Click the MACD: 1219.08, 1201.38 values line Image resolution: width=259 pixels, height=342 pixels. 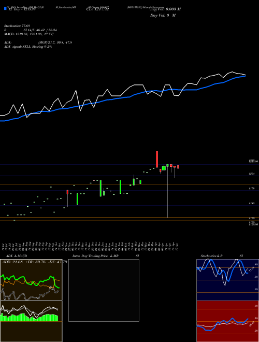29,34
